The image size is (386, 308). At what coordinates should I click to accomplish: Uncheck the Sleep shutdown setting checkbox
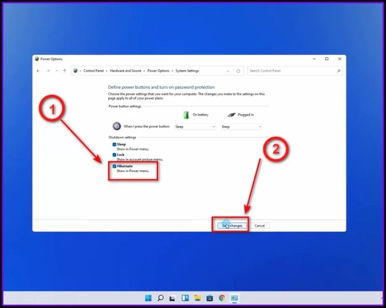(x=114, y=145)
